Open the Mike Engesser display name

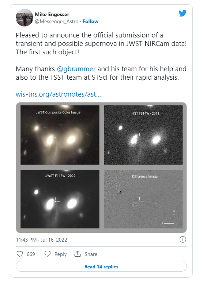(x=52, y=14)
